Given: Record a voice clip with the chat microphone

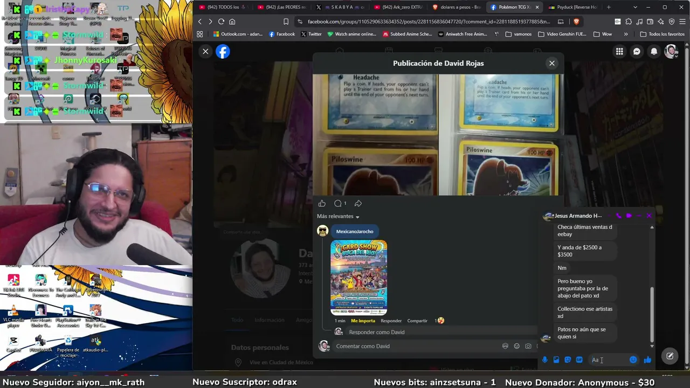Looking at the screenshot, I should pyautogui.click(x=544, y=359).
